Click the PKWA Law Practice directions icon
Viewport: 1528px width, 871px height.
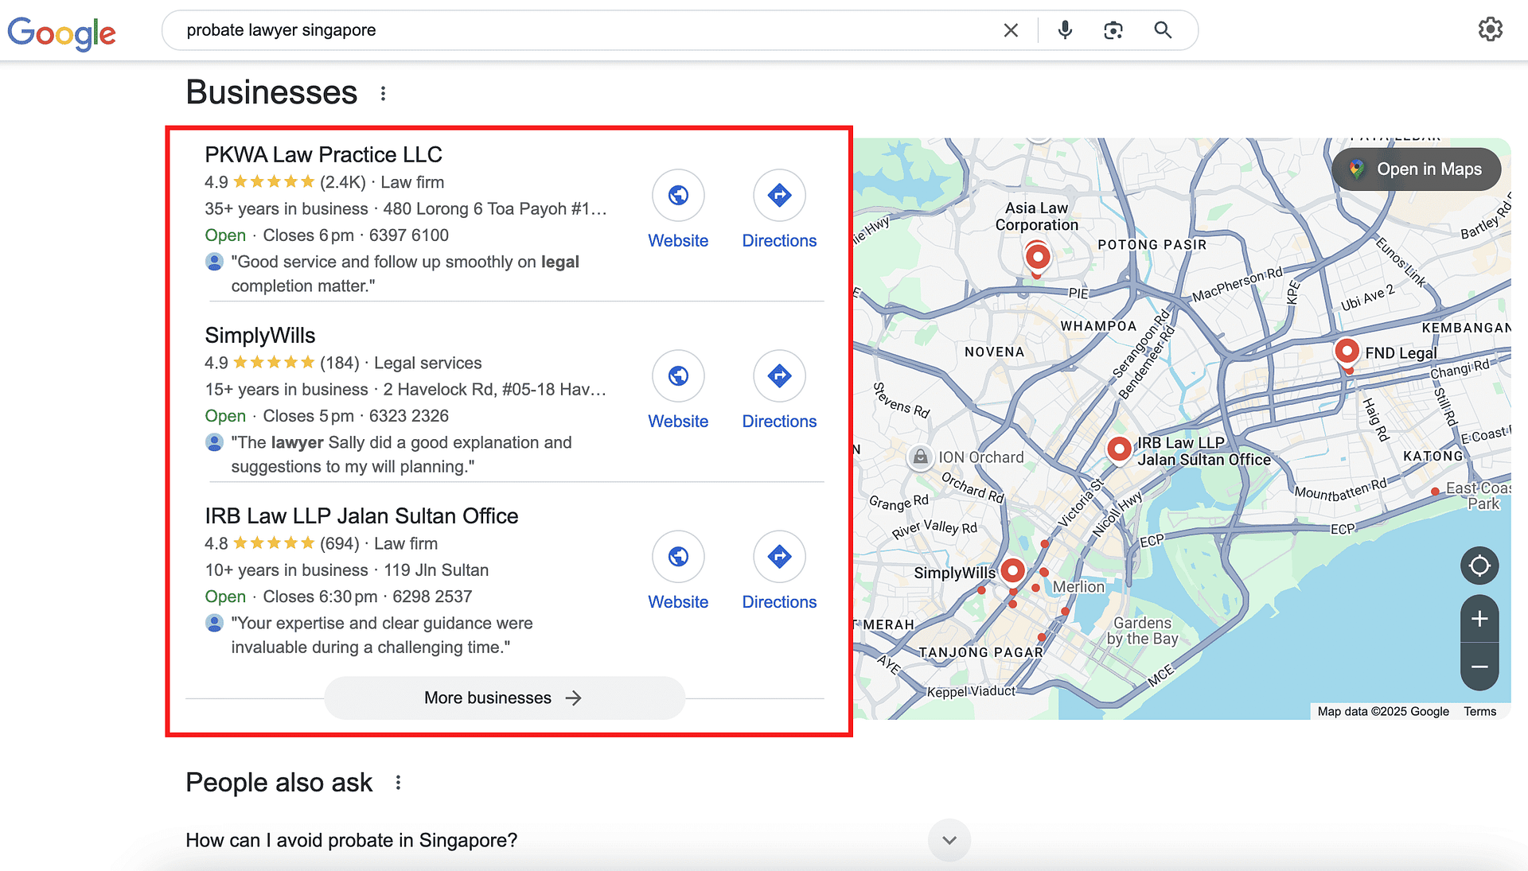tap(779, 195)
